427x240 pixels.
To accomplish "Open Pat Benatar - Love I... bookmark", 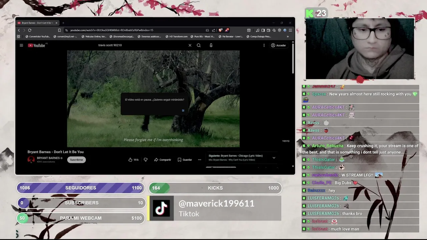I will 231,36.
